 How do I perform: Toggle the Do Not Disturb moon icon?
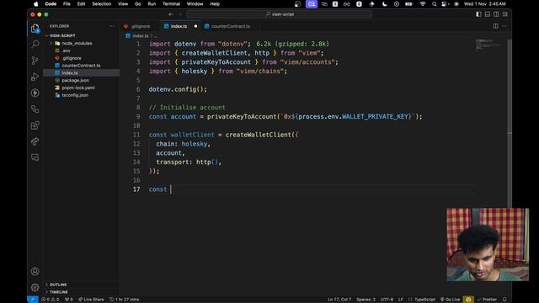384,4
